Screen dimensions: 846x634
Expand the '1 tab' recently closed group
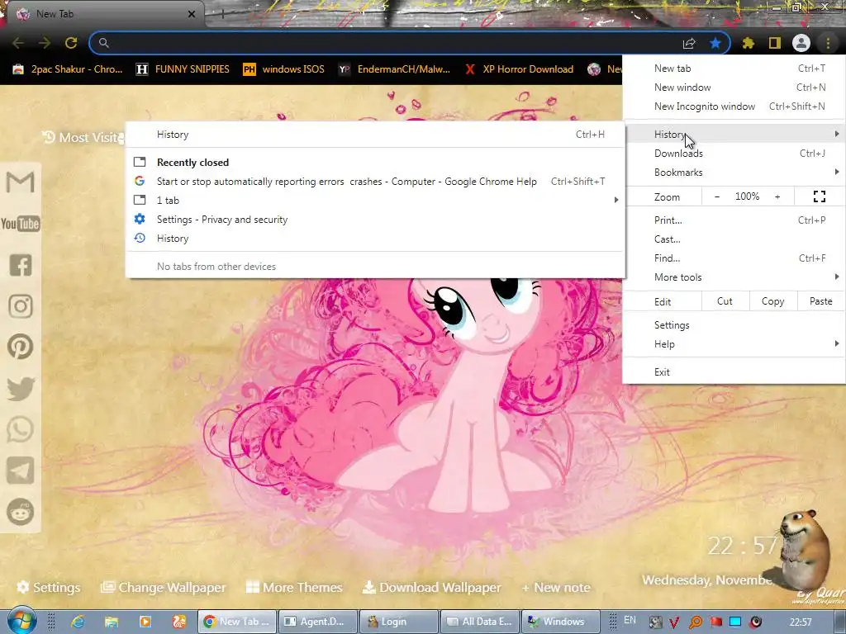click(376, 200)
